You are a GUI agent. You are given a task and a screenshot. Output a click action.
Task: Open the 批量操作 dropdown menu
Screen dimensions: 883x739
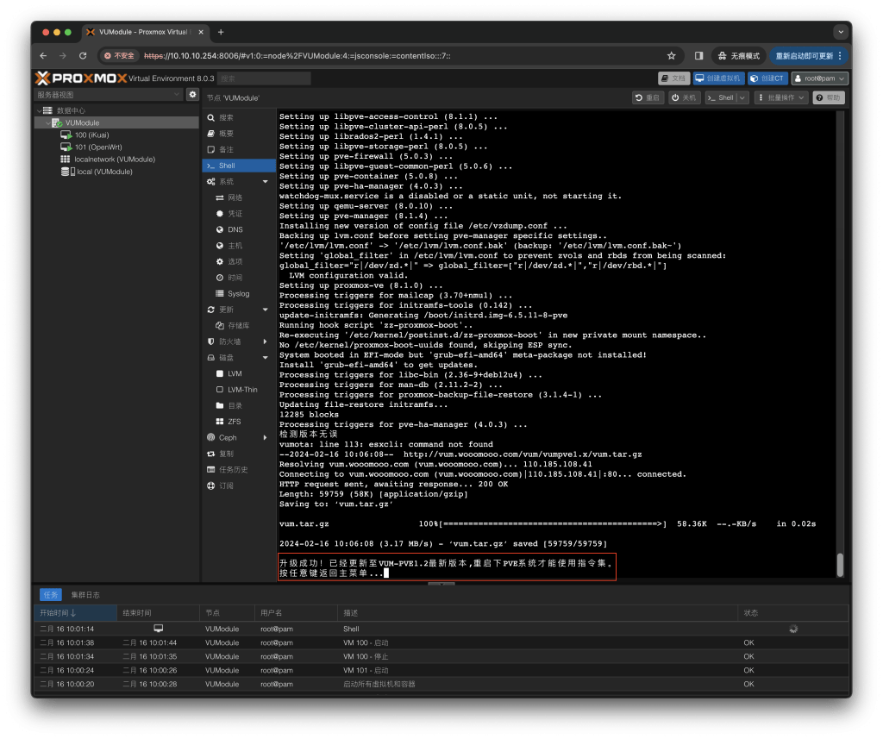[x=781, y=97]
